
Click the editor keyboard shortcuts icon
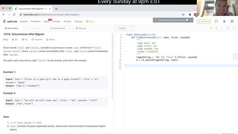(x=222, y=28)
